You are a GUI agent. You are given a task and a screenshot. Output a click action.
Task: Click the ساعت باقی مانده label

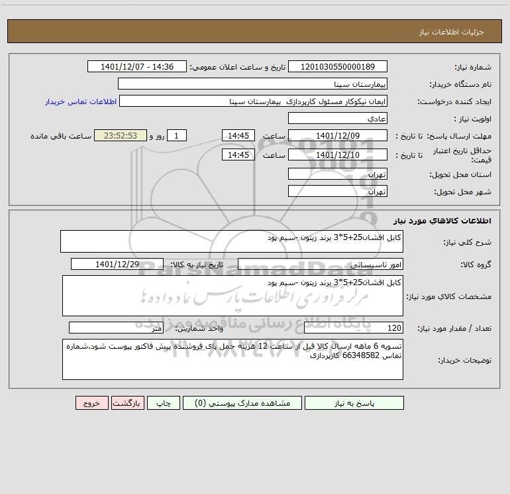(x=61, y=136)
